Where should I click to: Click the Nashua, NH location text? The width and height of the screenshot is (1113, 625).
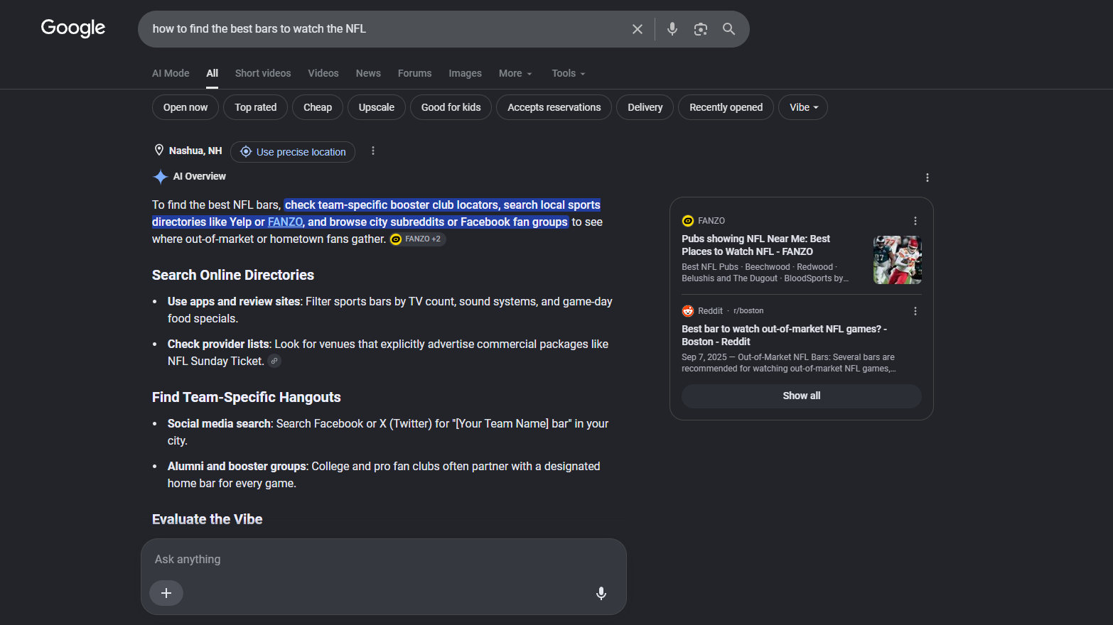195,151
